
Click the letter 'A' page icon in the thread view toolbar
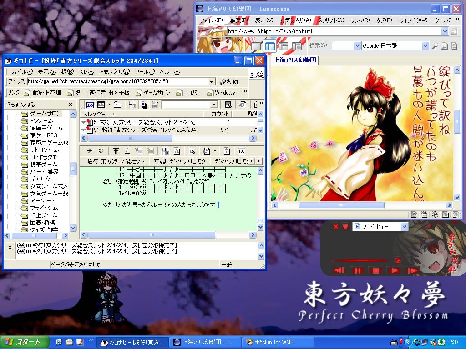tap(177, 151)
